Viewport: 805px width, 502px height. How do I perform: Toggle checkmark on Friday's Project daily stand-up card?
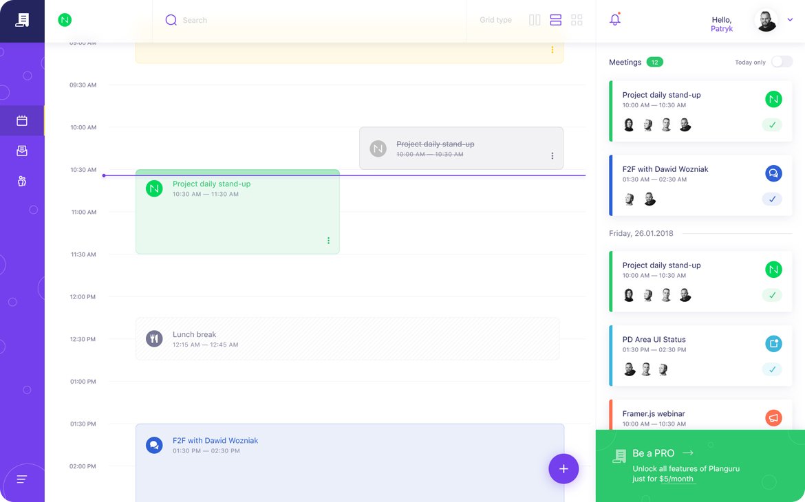pyautogui.click(x=772, y=295)
